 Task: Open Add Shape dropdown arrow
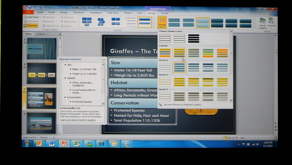tap(40, 17)
